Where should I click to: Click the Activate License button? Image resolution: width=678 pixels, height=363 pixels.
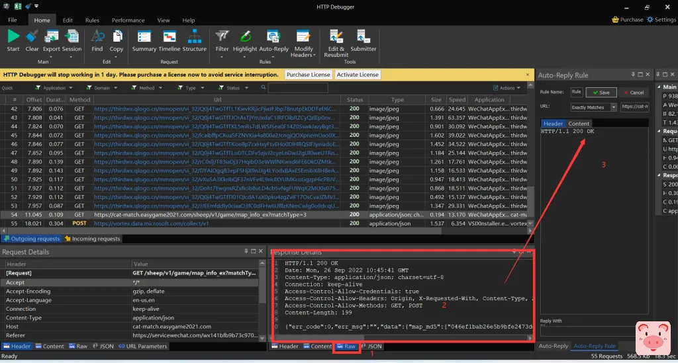[358, 75]
